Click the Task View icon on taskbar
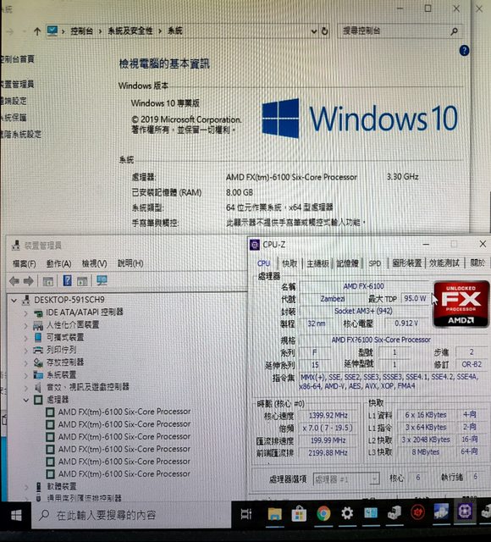This screenshot has height=542, width=491. click(x=246, y=514)
